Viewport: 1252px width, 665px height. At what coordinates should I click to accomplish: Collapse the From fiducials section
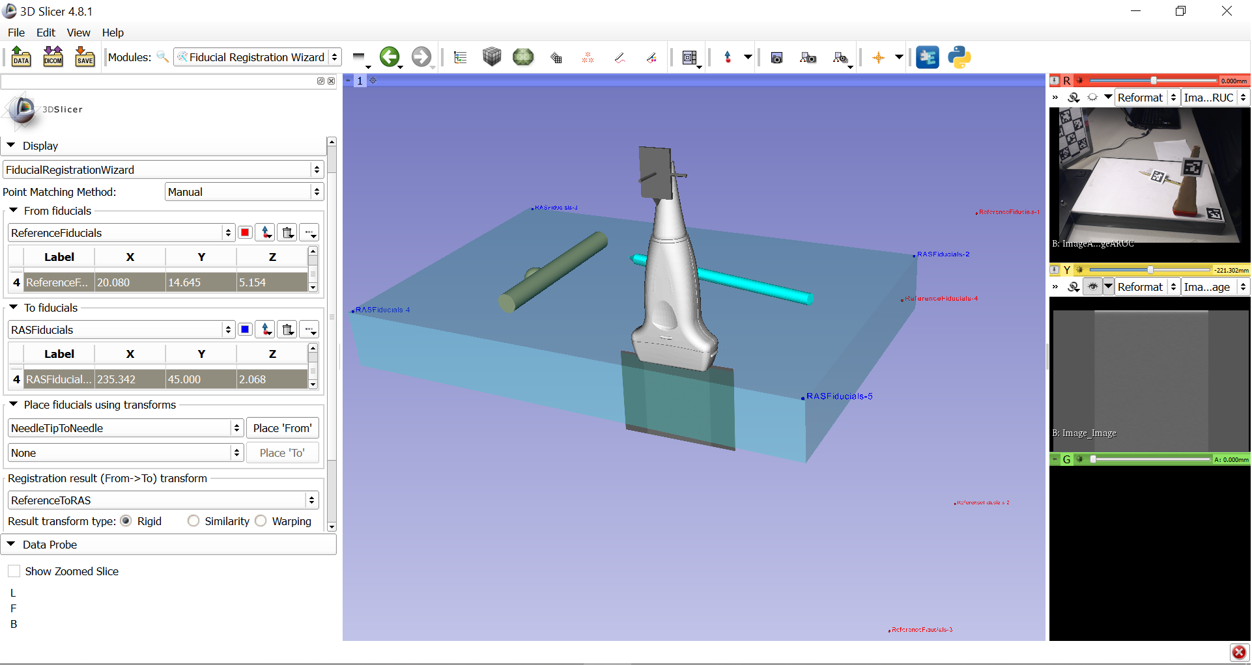[x=13, y=211]
